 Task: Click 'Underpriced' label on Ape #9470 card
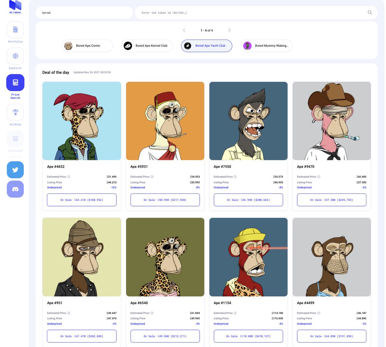coord(304,187)
